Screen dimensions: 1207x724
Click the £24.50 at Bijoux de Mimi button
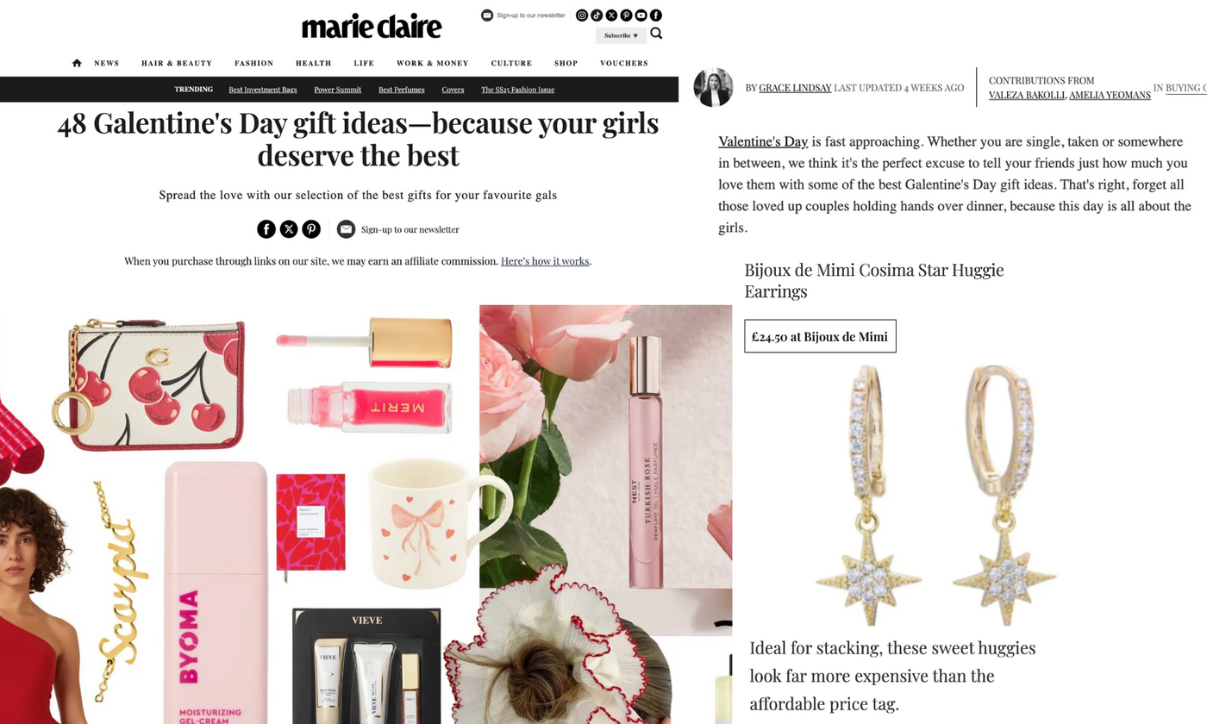(x=820, y=336)
